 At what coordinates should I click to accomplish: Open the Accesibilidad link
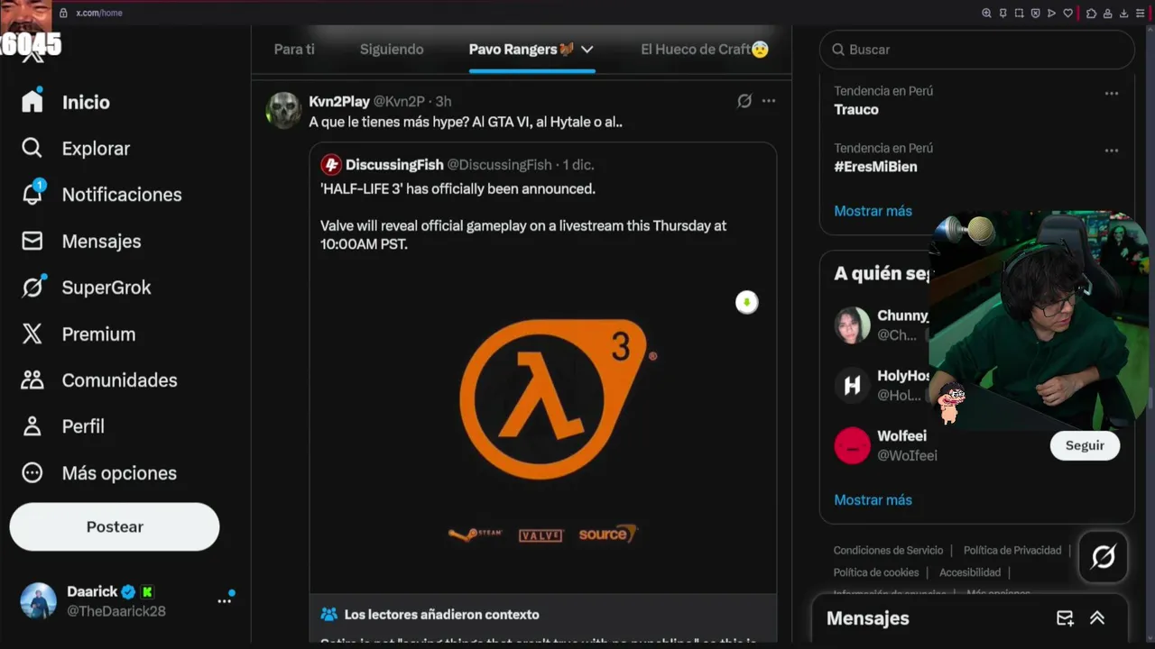[x=970, y=572]
